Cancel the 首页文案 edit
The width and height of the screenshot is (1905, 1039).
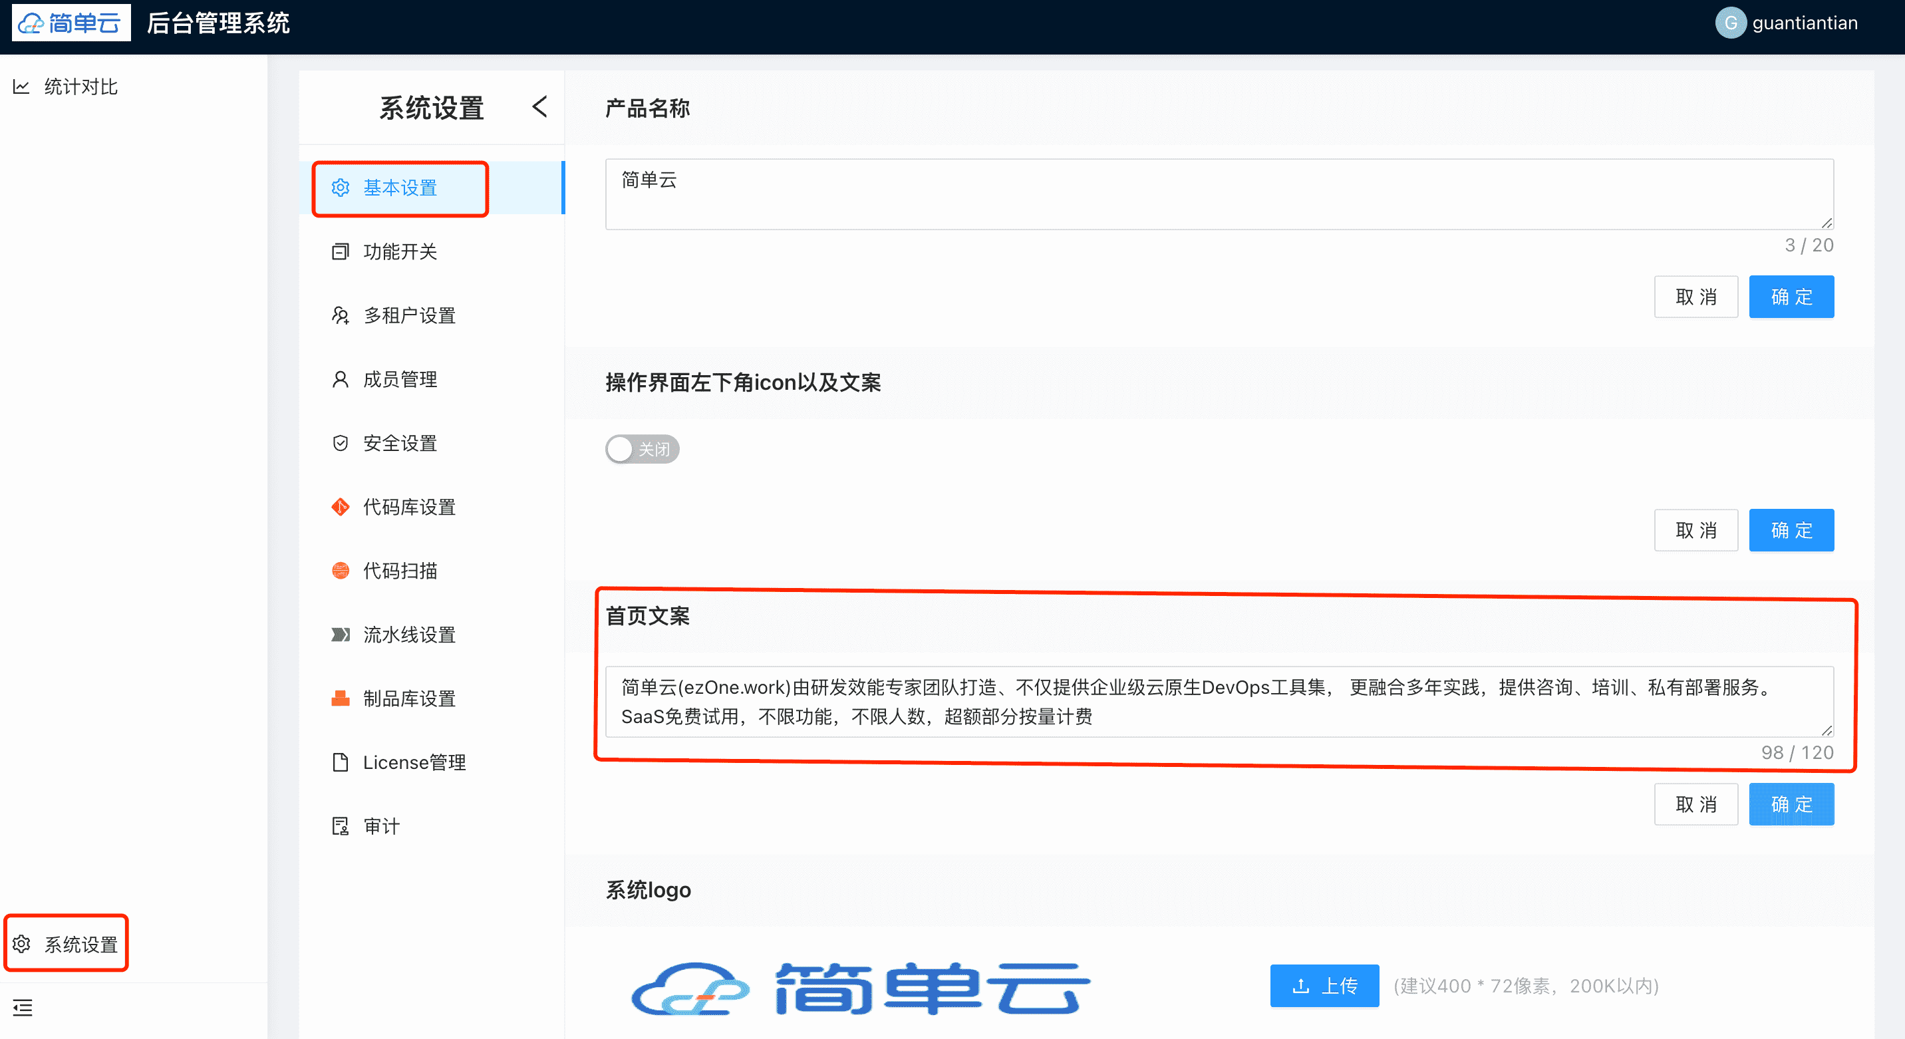click(1695, 804)
